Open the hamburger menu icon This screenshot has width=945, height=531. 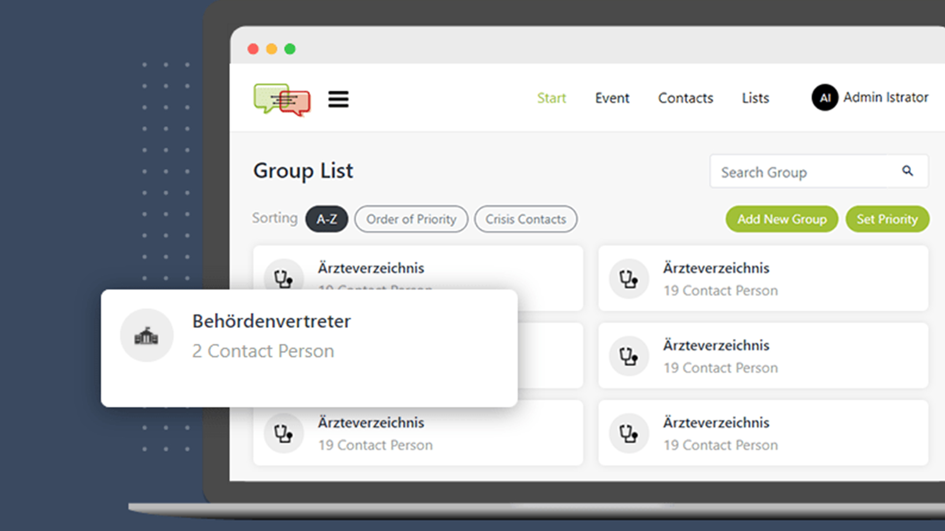point(338,99)
